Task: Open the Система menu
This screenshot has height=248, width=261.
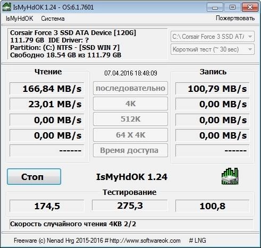Action: (x=53, y=19)
